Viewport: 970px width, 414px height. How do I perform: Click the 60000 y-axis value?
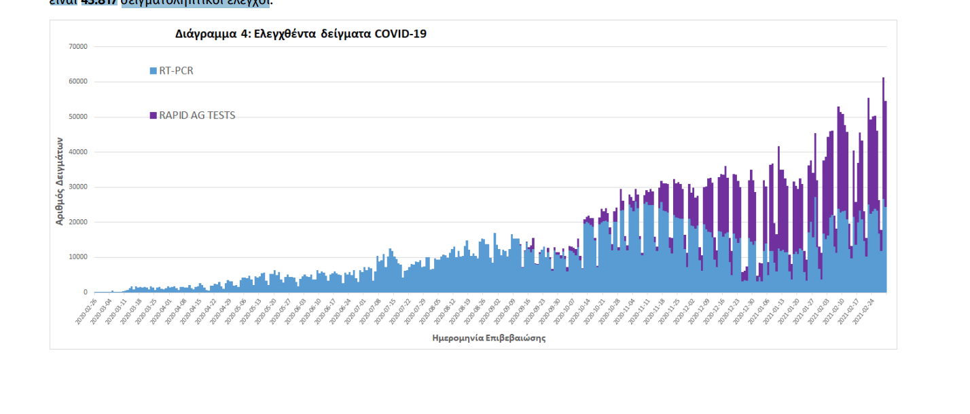coord(77,81)
